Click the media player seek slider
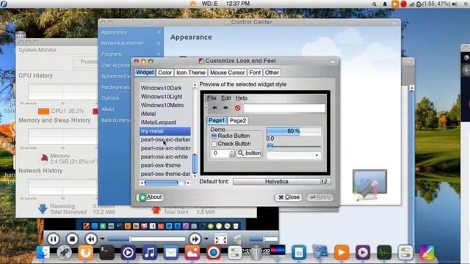The image size is (470, 264). pyautogui.click(x=147, y=239)
